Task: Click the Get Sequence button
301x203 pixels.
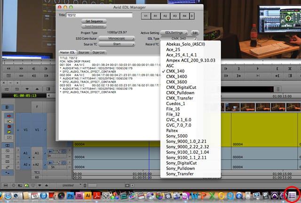Action: click(94, 21)
